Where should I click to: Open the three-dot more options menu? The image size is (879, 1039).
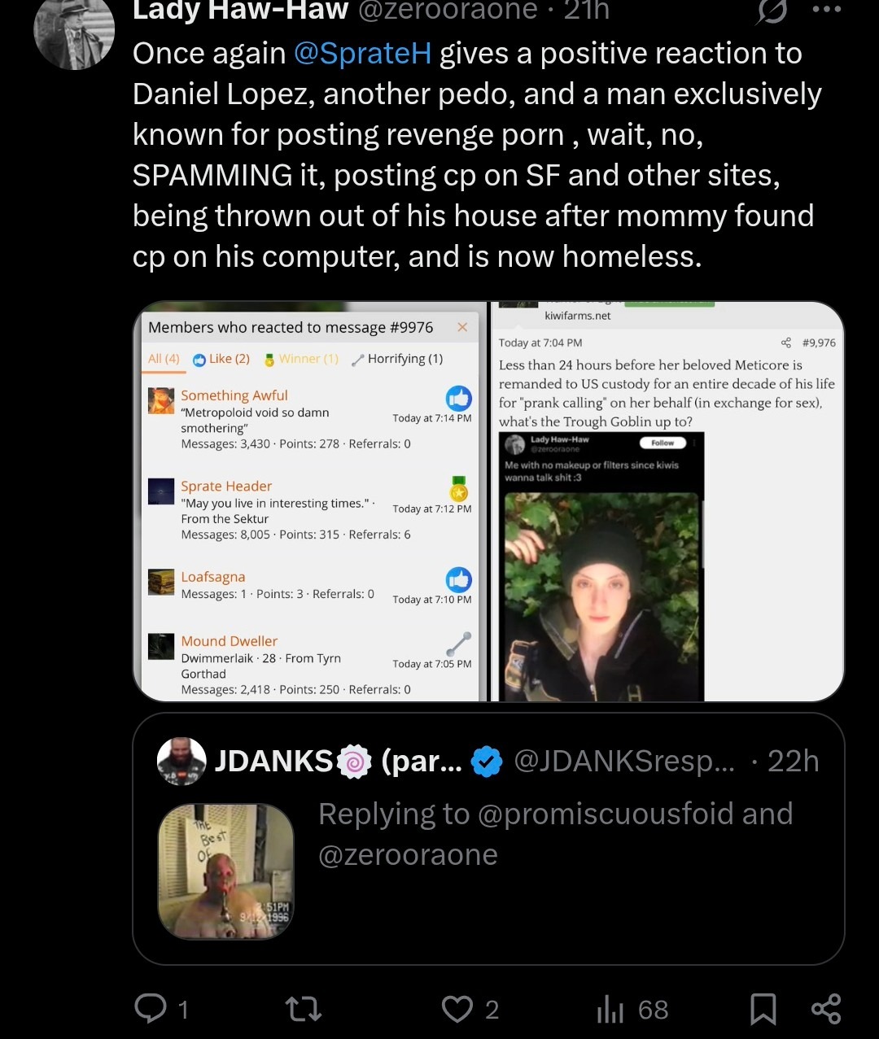click(x=825, y=10)
